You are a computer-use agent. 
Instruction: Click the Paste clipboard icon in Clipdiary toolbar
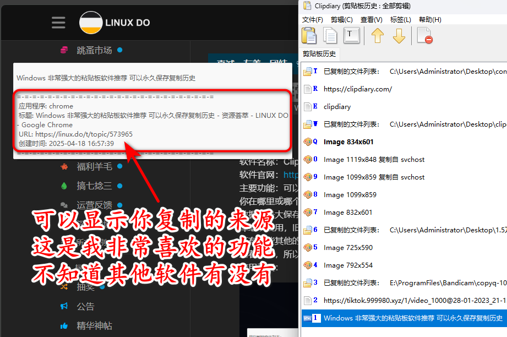point(309,35)
